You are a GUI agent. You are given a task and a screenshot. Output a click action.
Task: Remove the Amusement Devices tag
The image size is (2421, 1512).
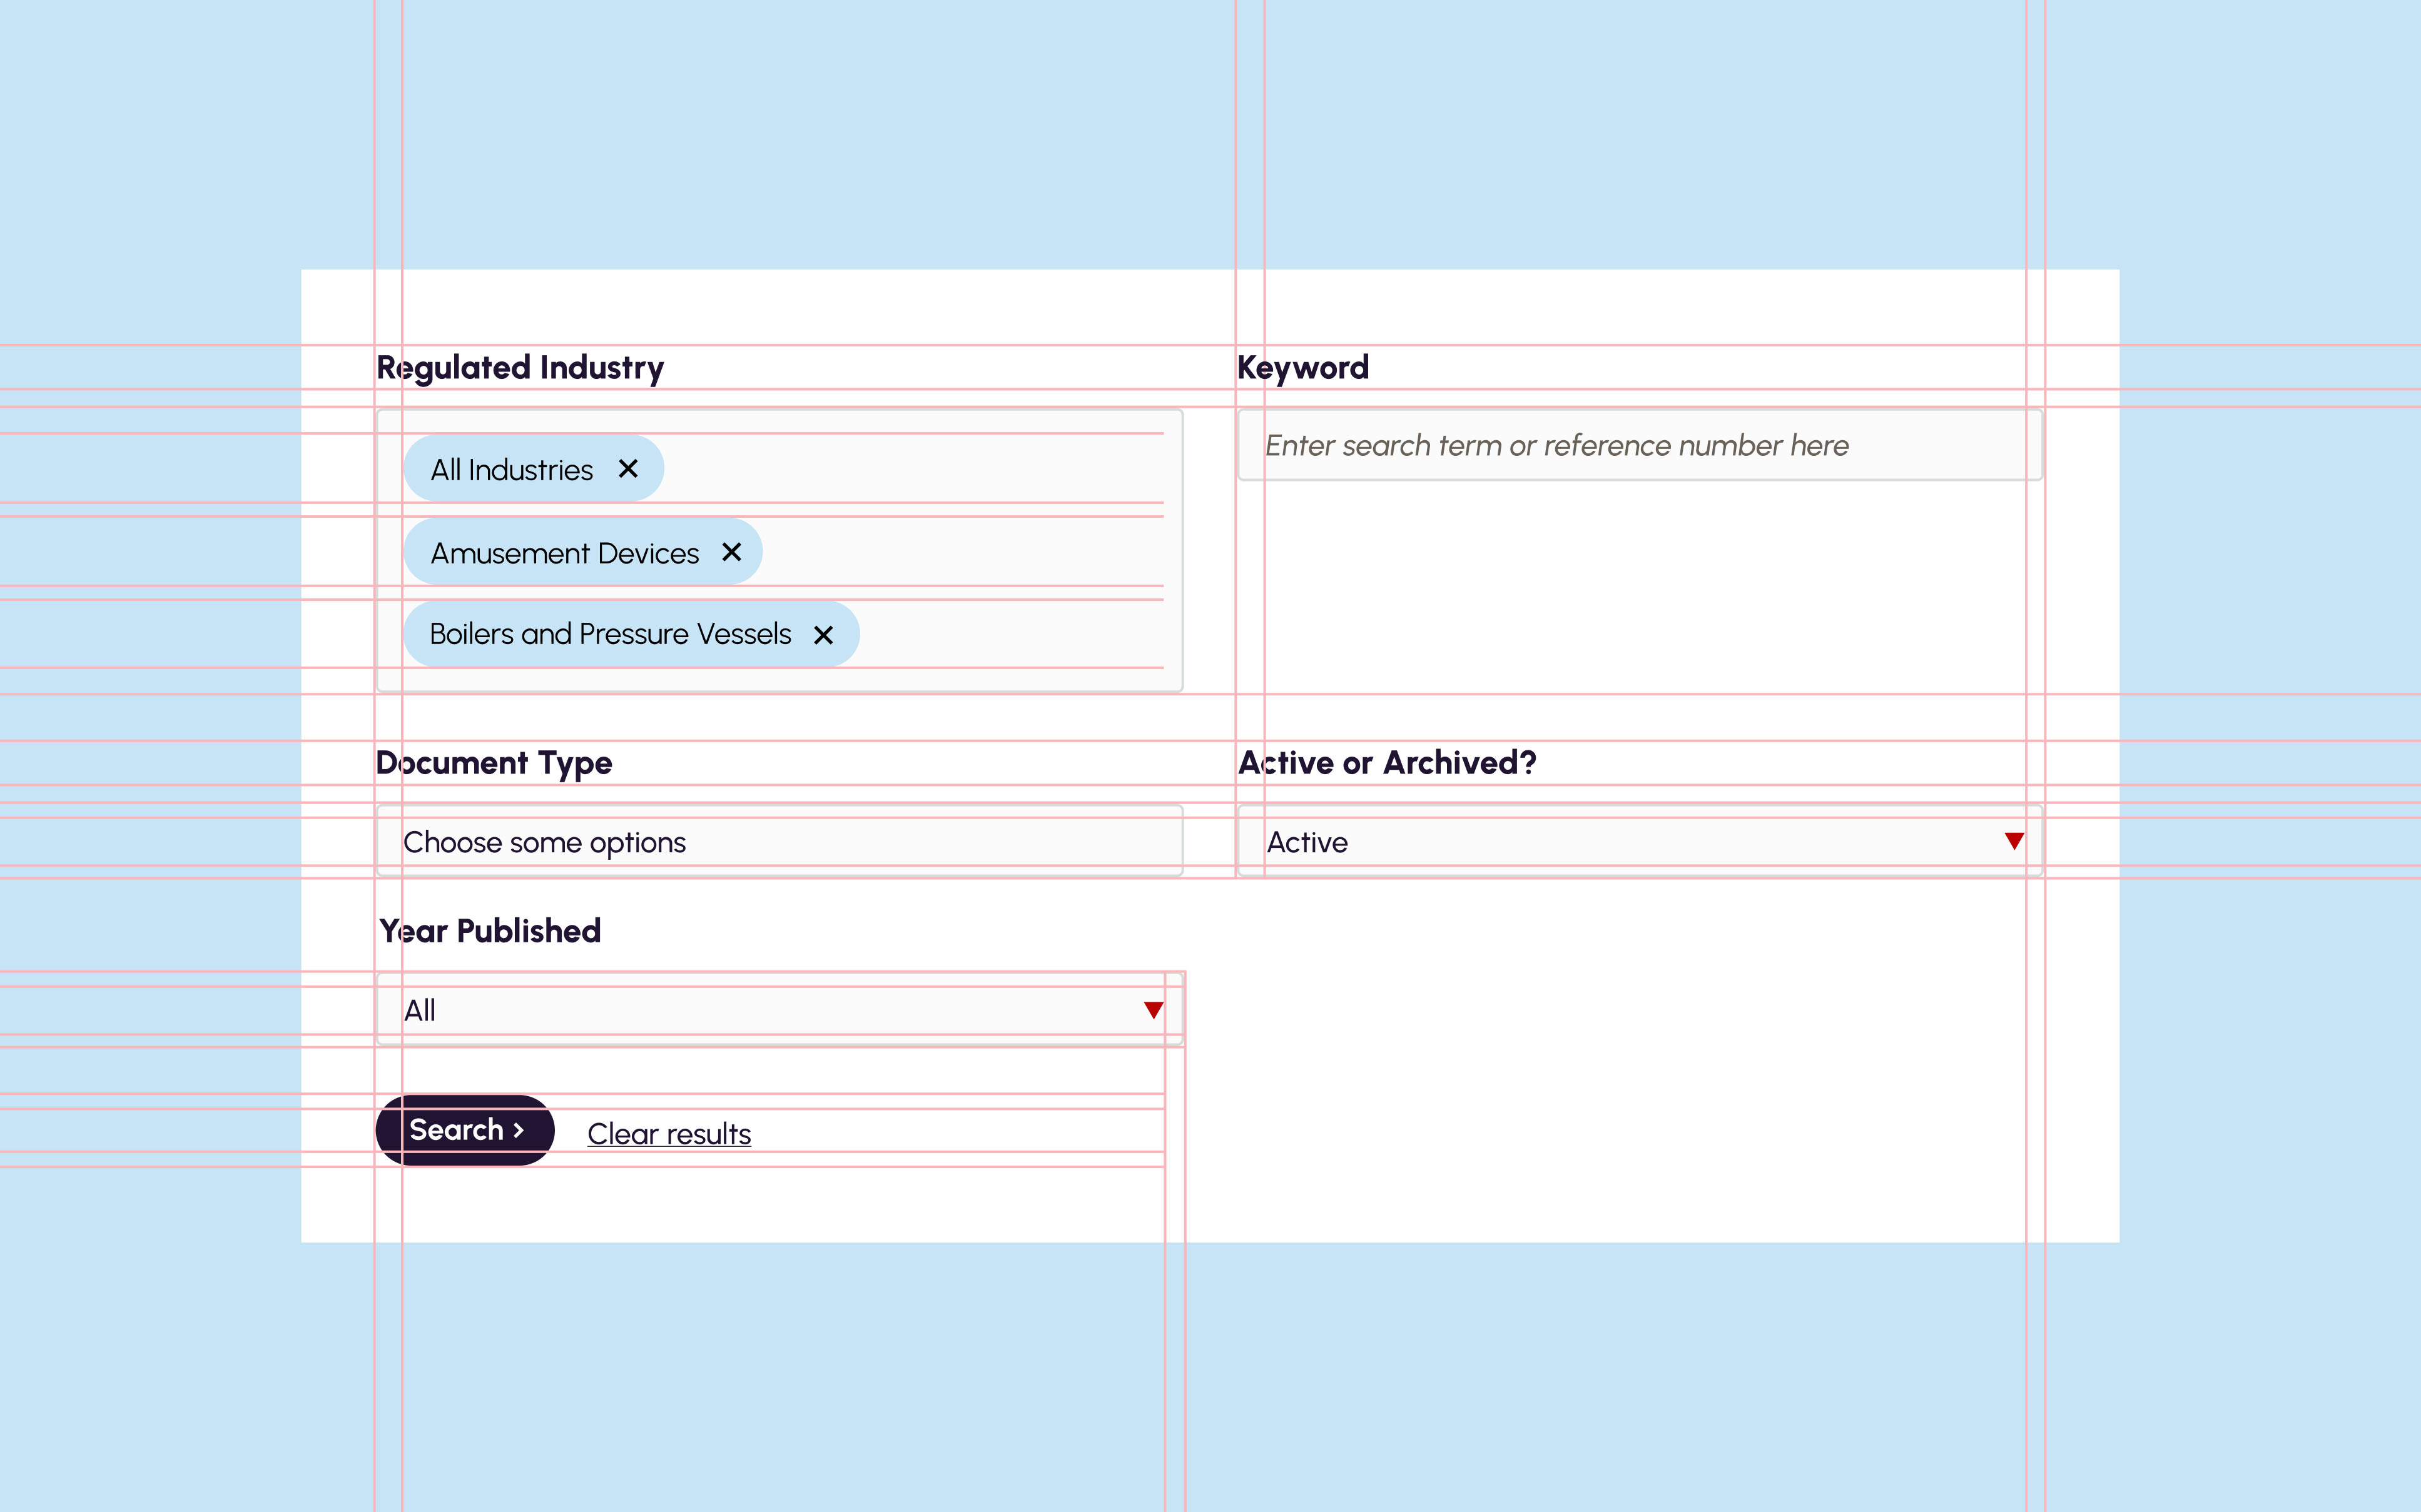click(731, 552)
